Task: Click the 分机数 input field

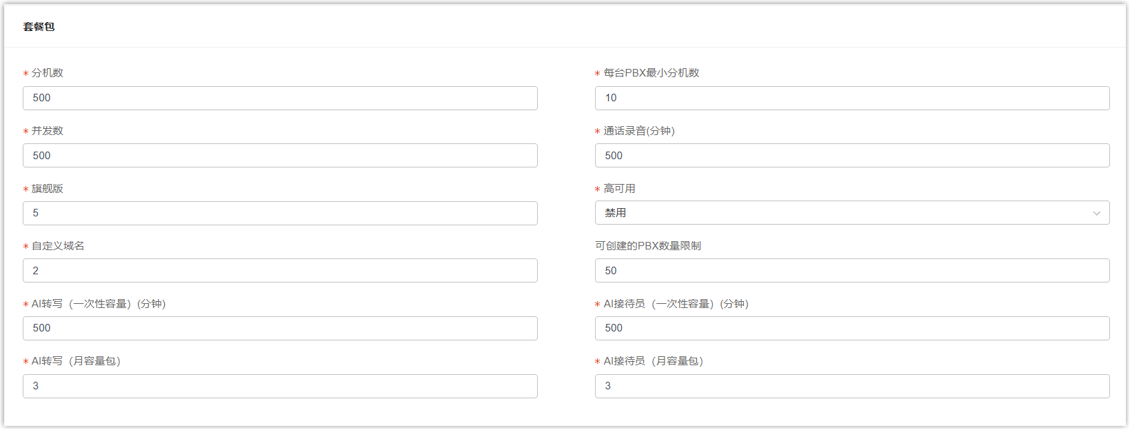Action: [280, 98]
